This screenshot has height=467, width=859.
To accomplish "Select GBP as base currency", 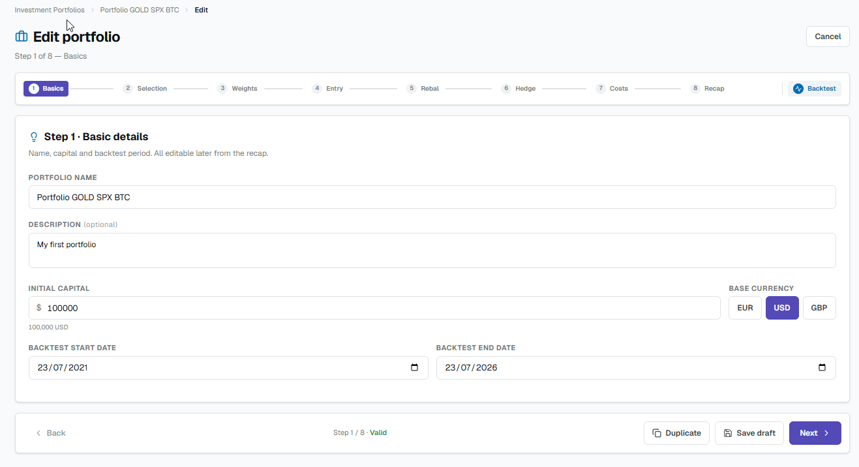I will 819,308.
